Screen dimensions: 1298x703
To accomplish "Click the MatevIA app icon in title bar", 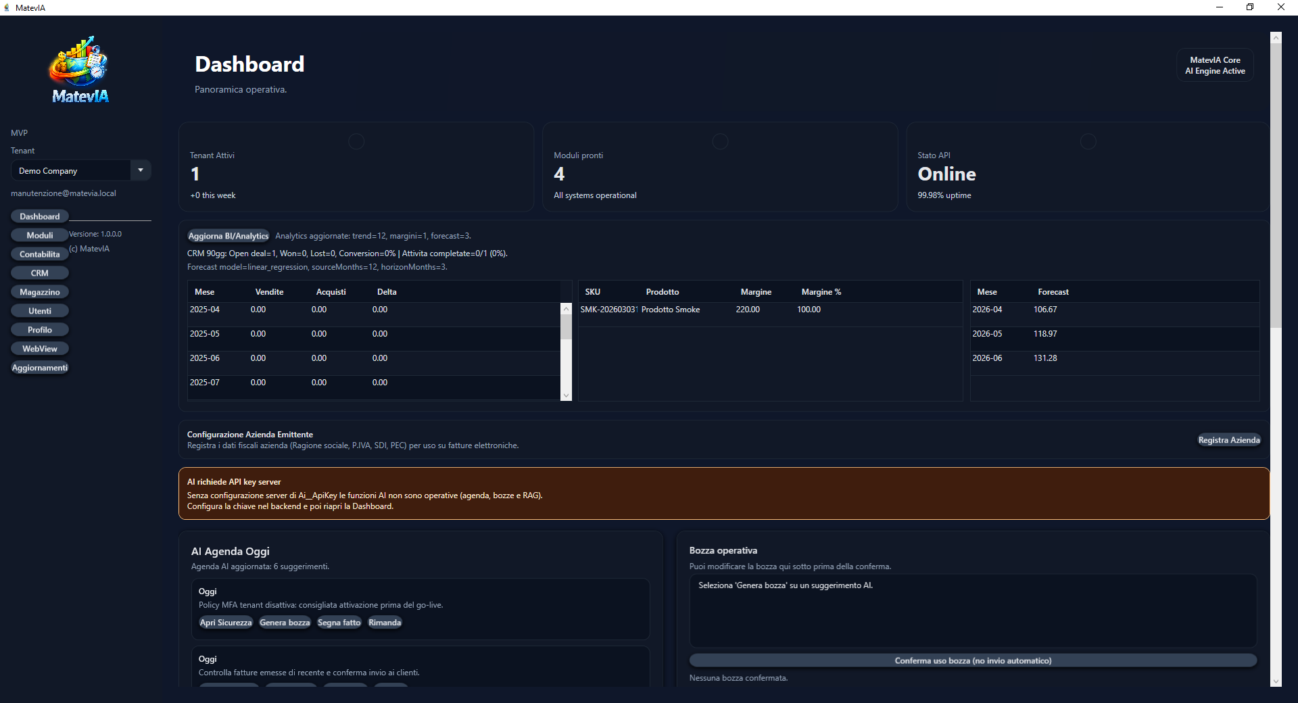I will tap(7, 7).
